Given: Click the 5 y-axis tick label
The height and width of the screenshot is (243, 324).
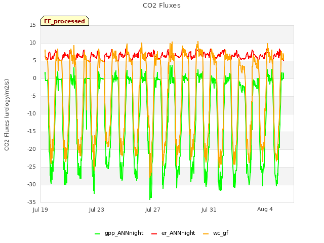Looking at the screenshot, I should coord(34,60).
